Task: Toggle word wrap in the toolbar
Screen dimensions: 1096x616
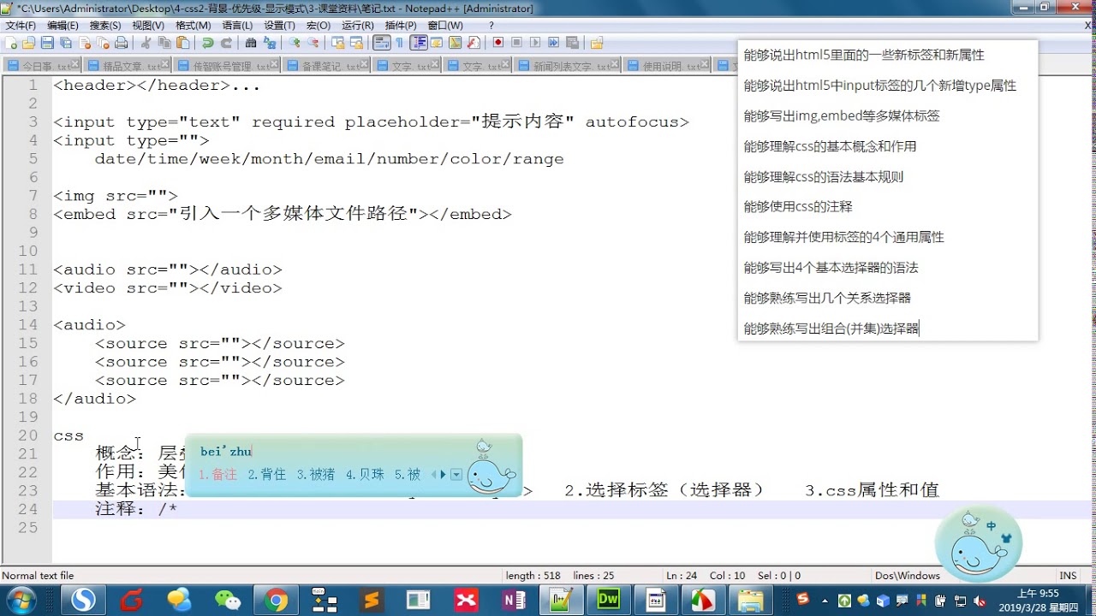Action: tap(381, 43)
